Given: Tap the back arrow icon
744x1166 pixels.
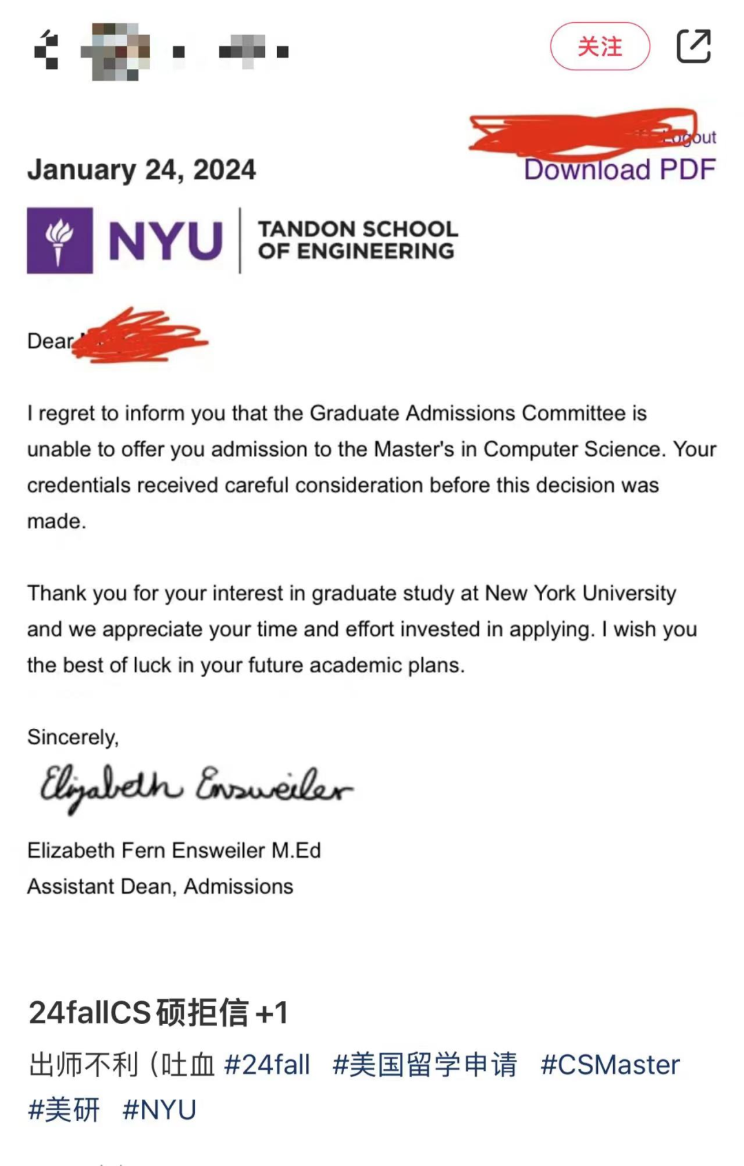Looking at the screenshot, I should tap(47, 50).
